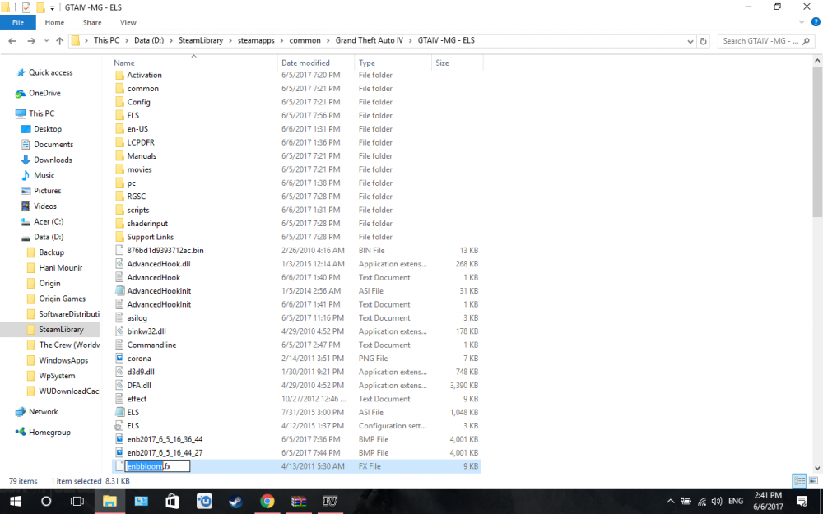Screen dimensions: 823x514
Task: Click the New folder quick access icon
Action: tap(40, 7)
